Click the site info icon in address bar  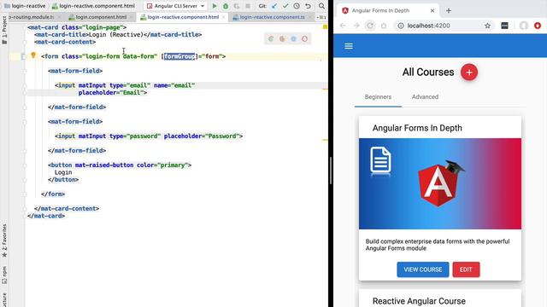[x=401, y=26]
